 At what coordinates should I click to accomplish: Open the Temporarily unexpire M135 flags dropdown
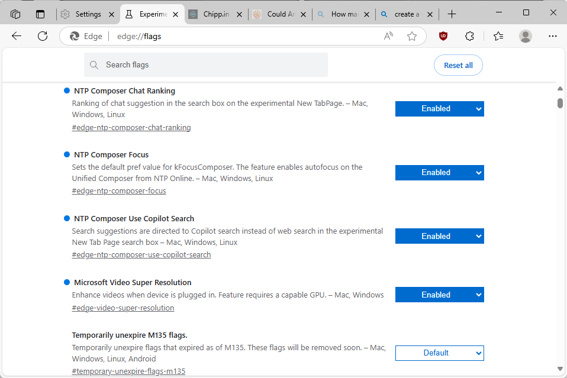tap(439, 353)
